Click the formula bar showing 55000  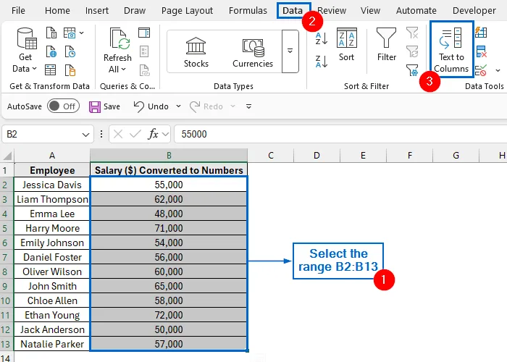[340, 134]
